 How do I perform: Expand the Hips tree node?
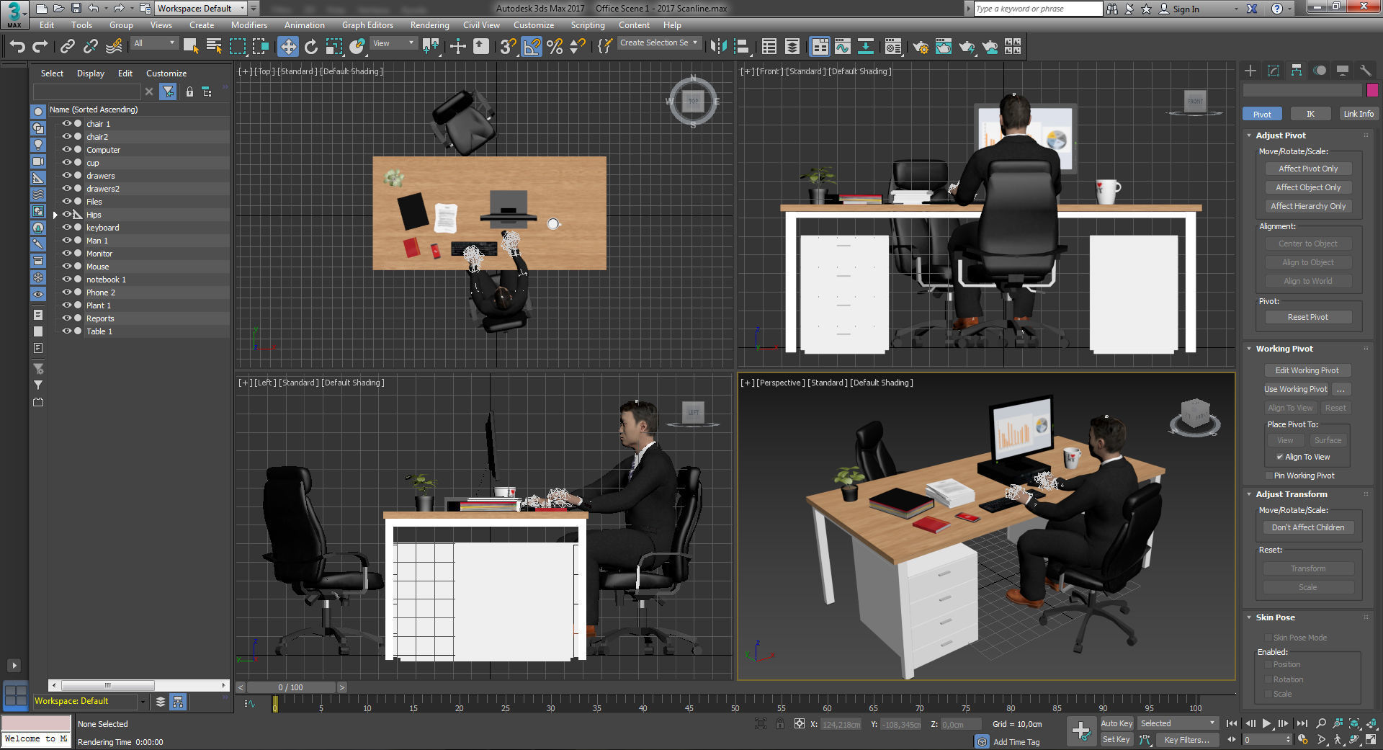[x=55, y=215]
